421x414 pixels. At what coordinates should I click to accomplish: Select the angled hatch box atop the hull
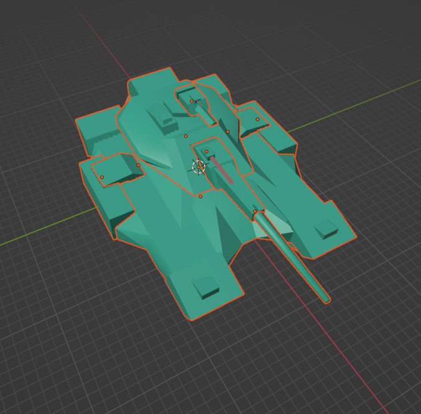[162, 118]
